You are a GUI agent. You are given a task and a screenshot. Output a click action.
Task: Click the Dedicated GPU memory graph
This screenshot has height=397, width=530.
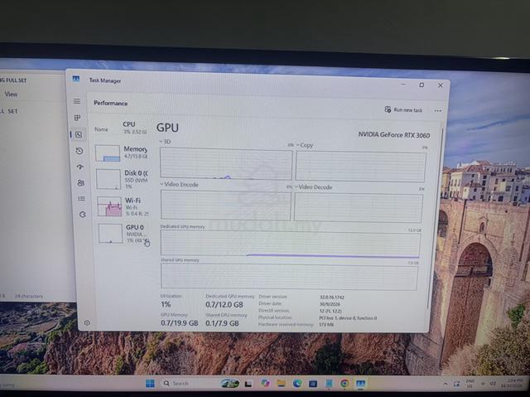291,244
